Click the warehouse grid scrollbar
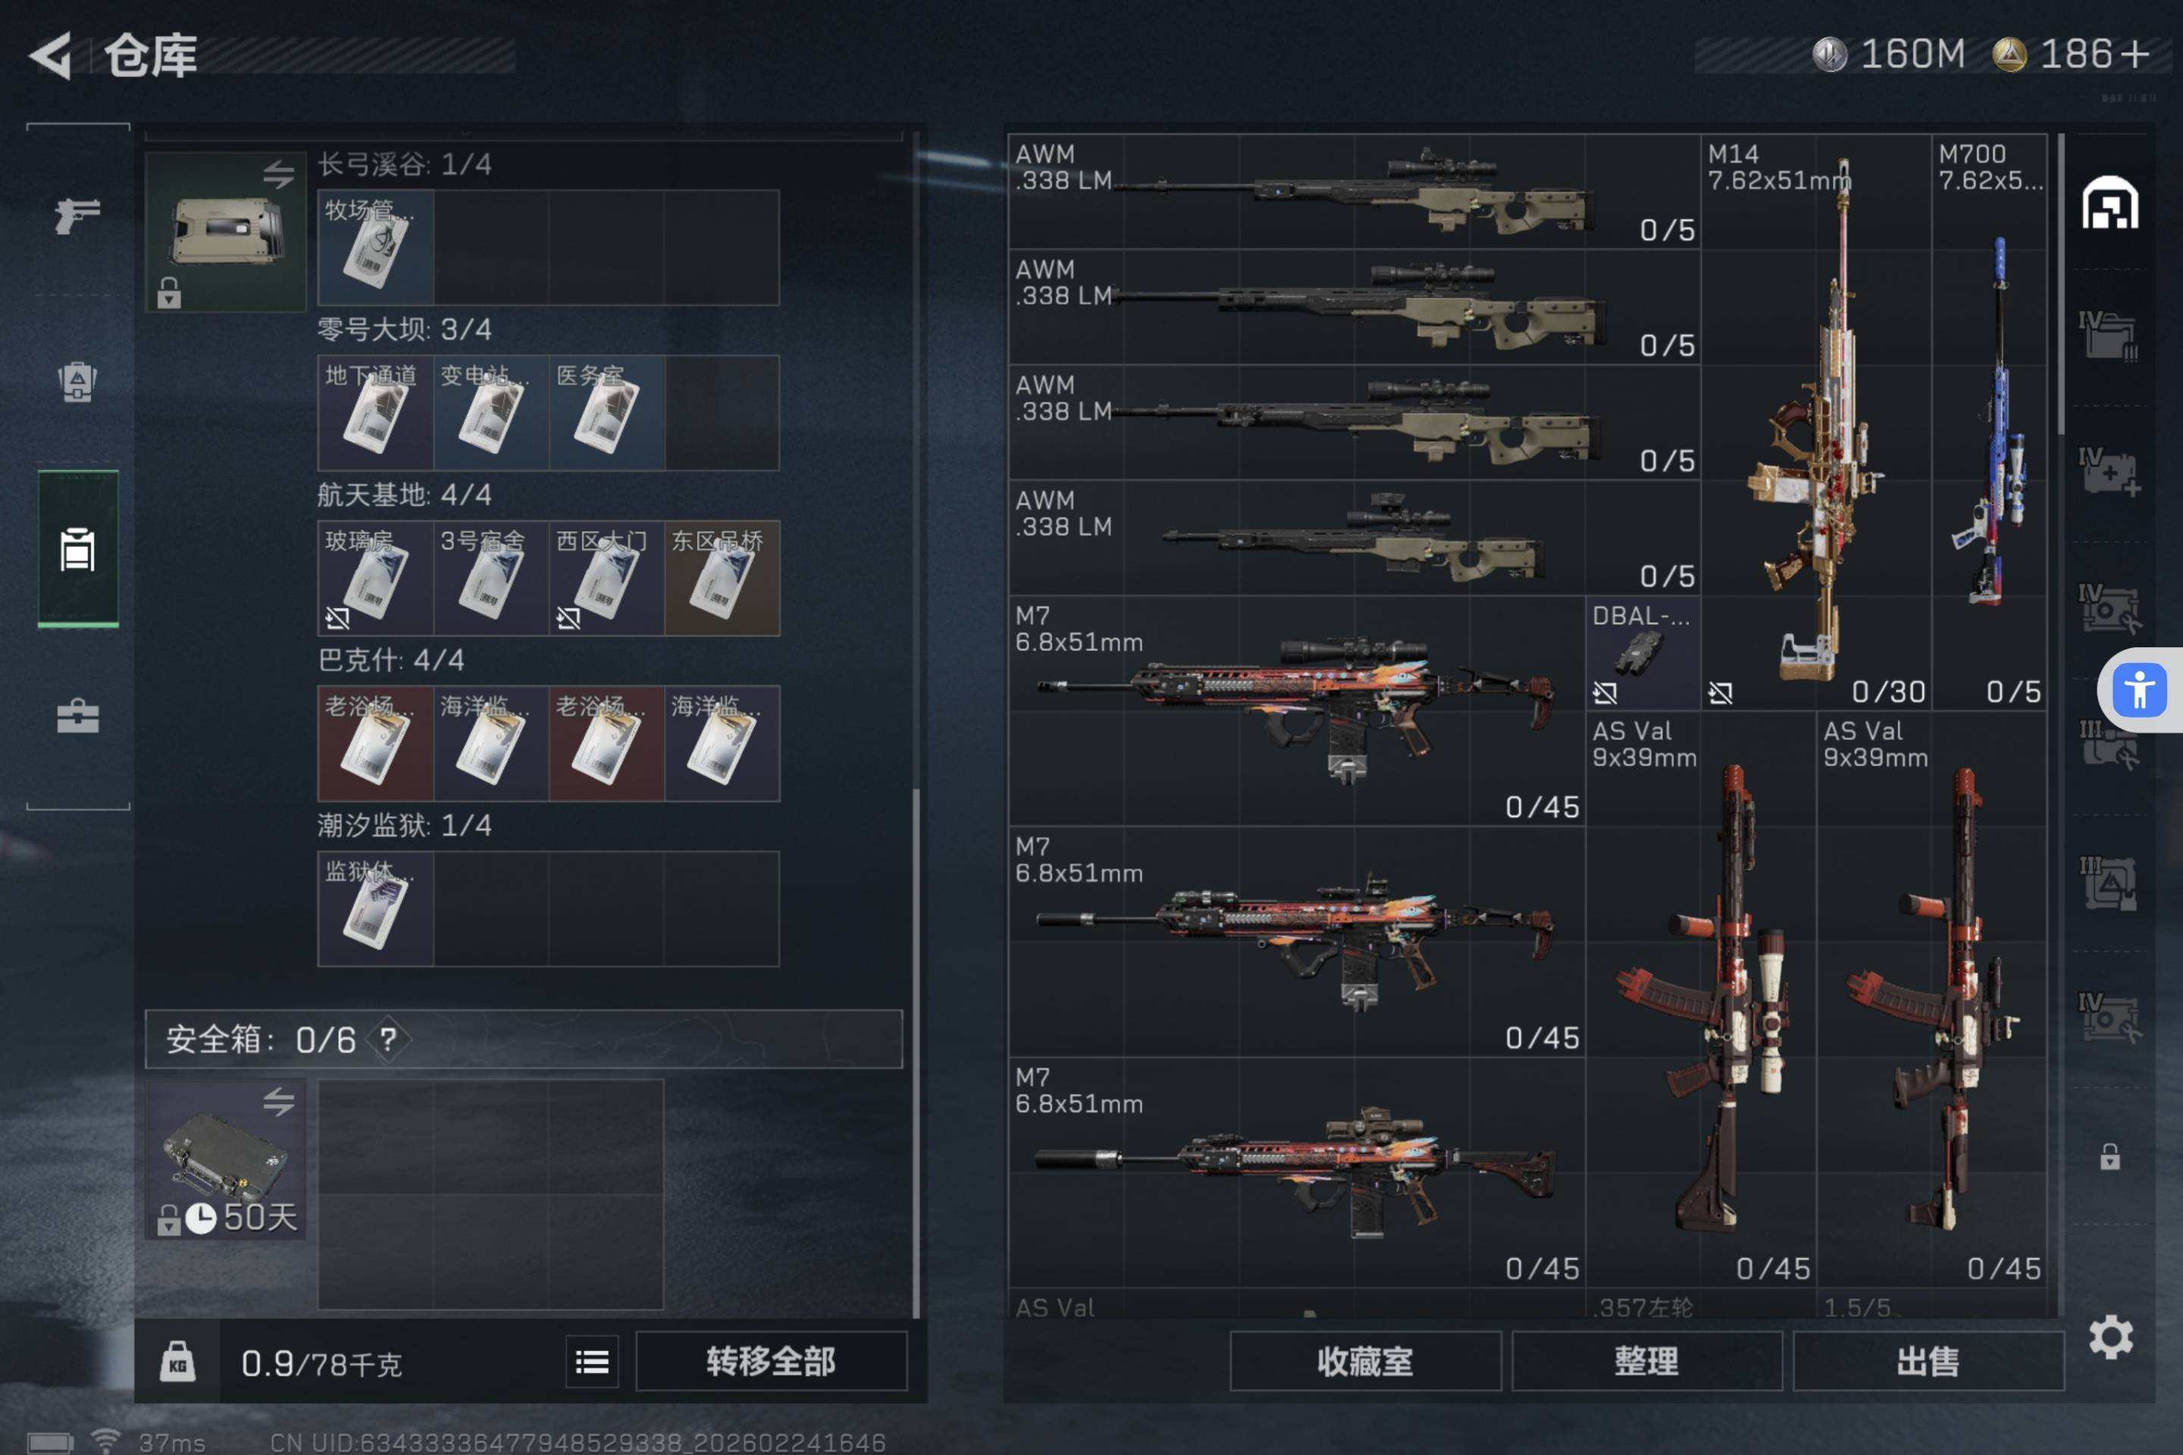The image size is (2183, 1455). coord(2060,283)
